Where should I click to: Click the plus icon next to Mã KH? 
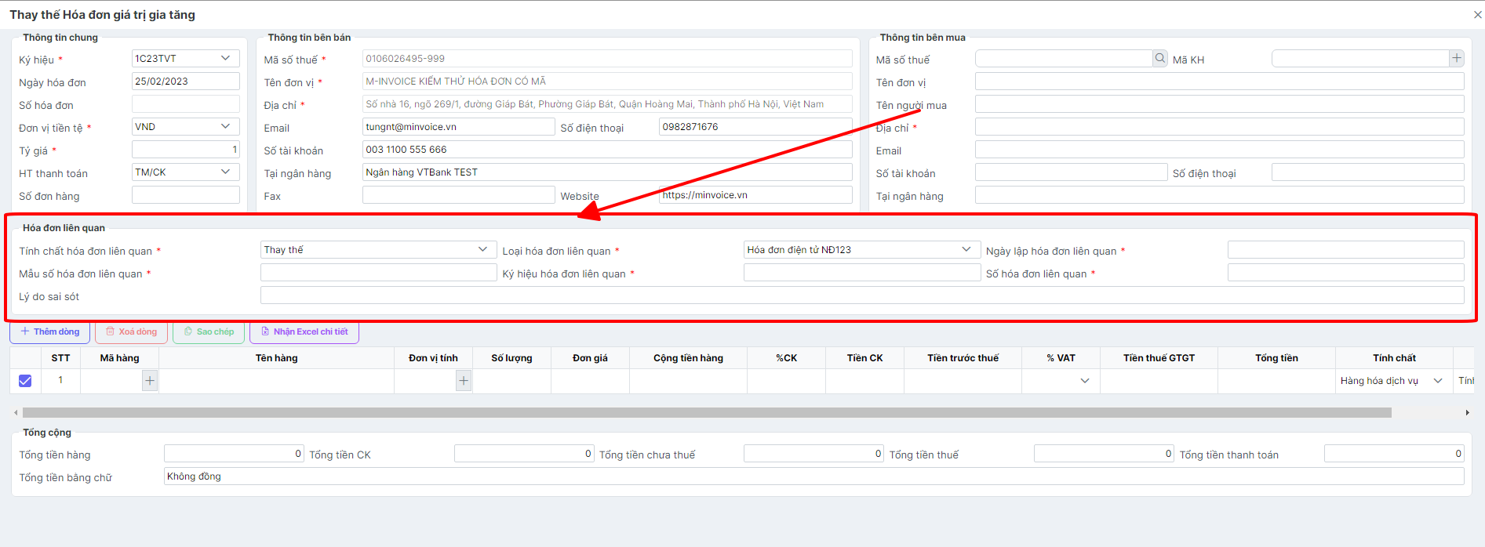[1456, 58]
